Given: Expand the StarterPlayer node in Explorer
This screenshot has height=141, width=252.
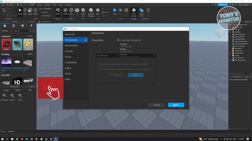Looking at the screenshot, I should (x=230, y=53).
